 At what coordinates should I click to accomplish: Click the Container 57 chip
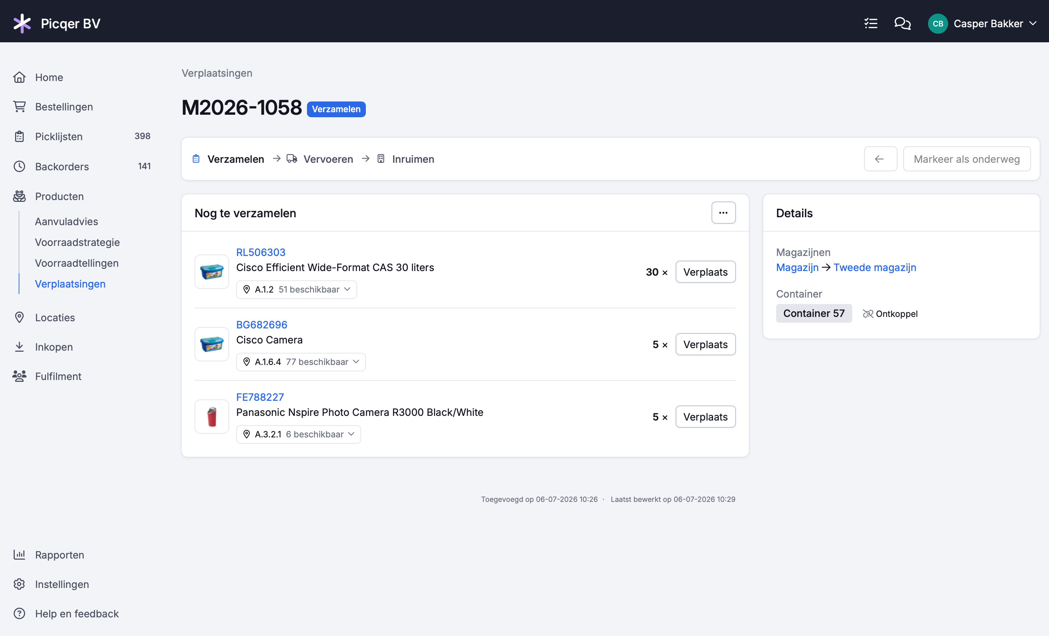(x=813, y=313)
